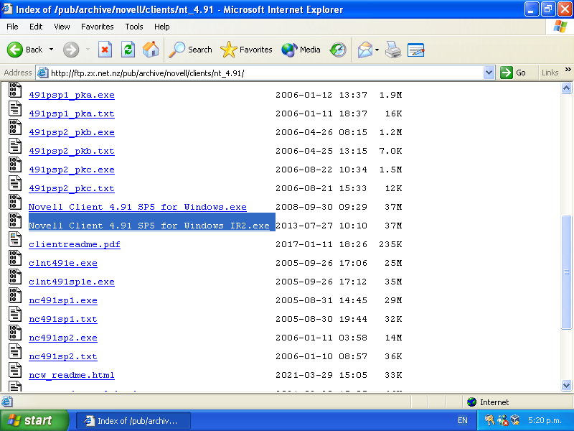Viewport: 574px width, 431px height.
Task: Click the text file icon beside nc491sp2.txt
Action: pyautogui.click(x=15, y=352)
